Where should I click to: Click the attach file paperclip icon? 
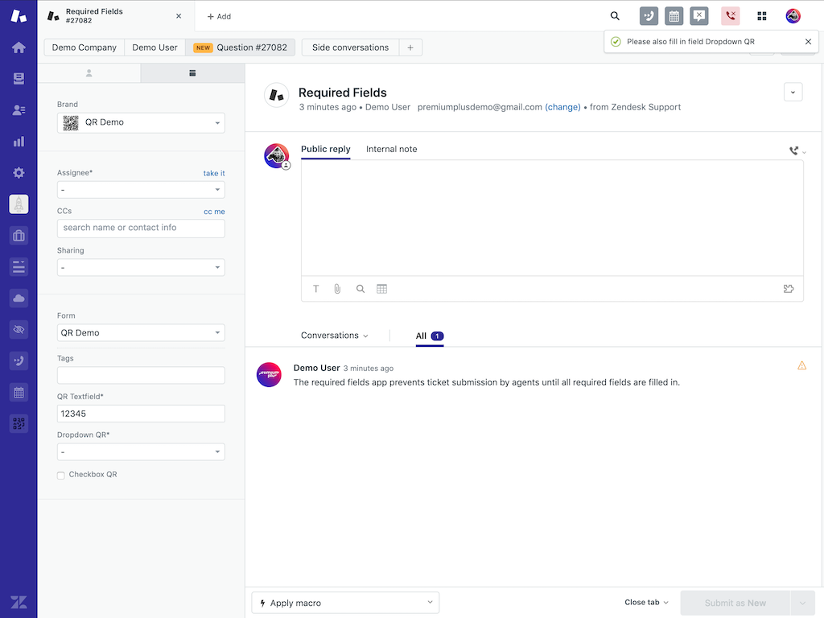pyautogui.click(x=338, y=289)
